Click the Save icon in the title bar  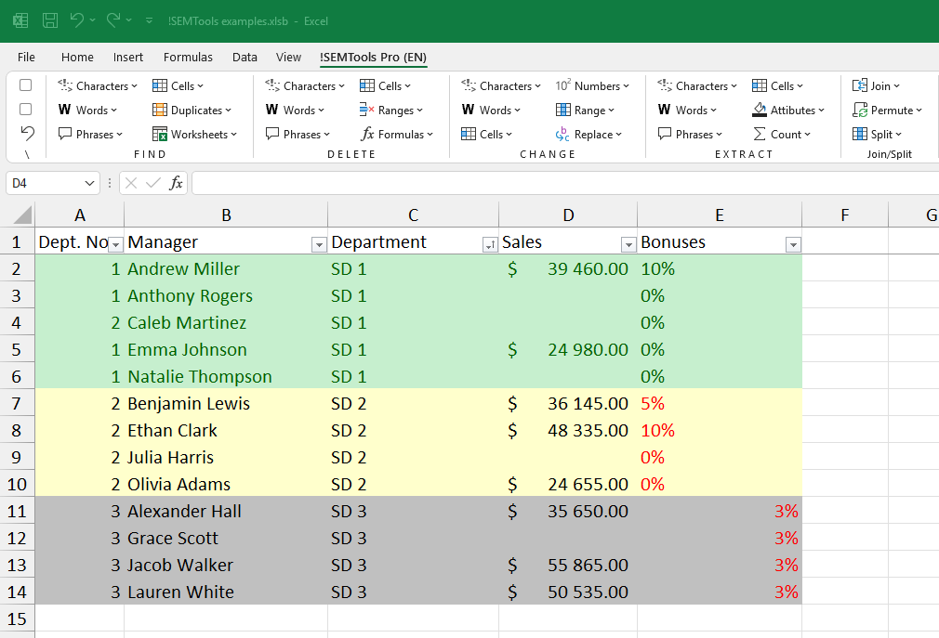tap(51, 20)
